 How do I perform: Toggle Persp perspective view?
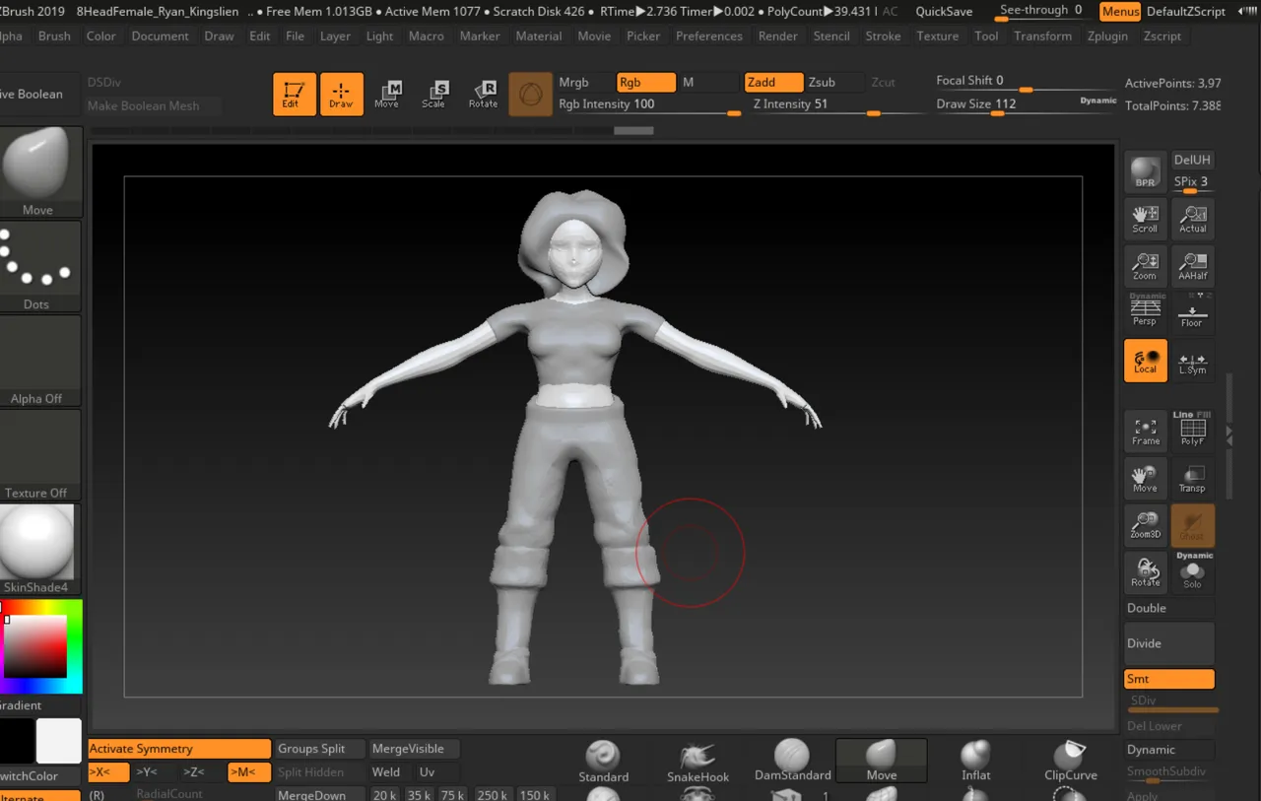tap(1145, 310)
